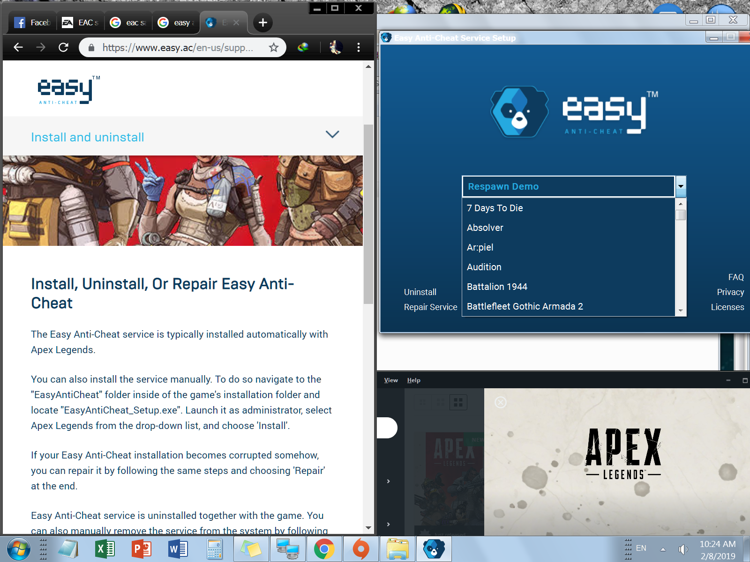Expand the upper sidebar chevron in Origin
Image resolution: width=750 pixels, height=562 pixels.
click(388, 481)
